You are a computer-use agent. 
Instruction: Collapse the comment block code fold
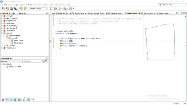point(53,16)
